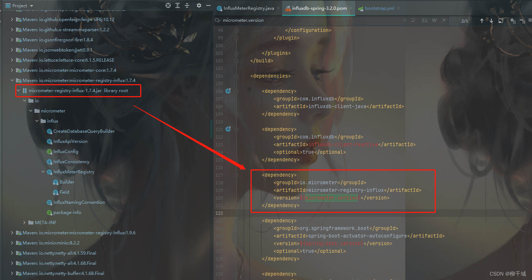Image resolution: width=532 pixels, height=280 pixels.
Task: Collapse the InfluxMeterRegistry class node
Action: [43, 172]
